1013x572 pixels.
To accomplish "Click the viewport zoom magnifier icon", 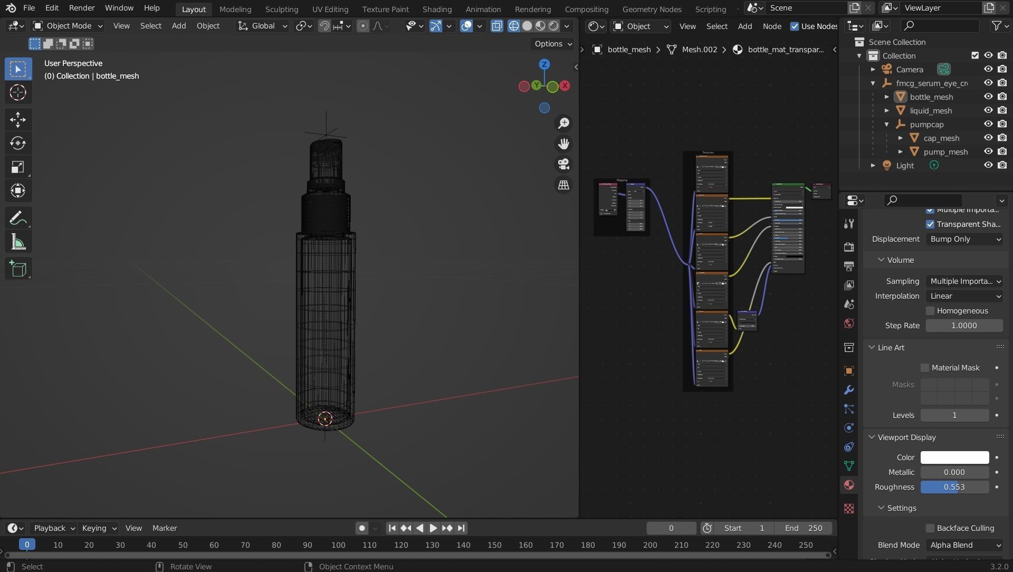I will coord(563,123).
